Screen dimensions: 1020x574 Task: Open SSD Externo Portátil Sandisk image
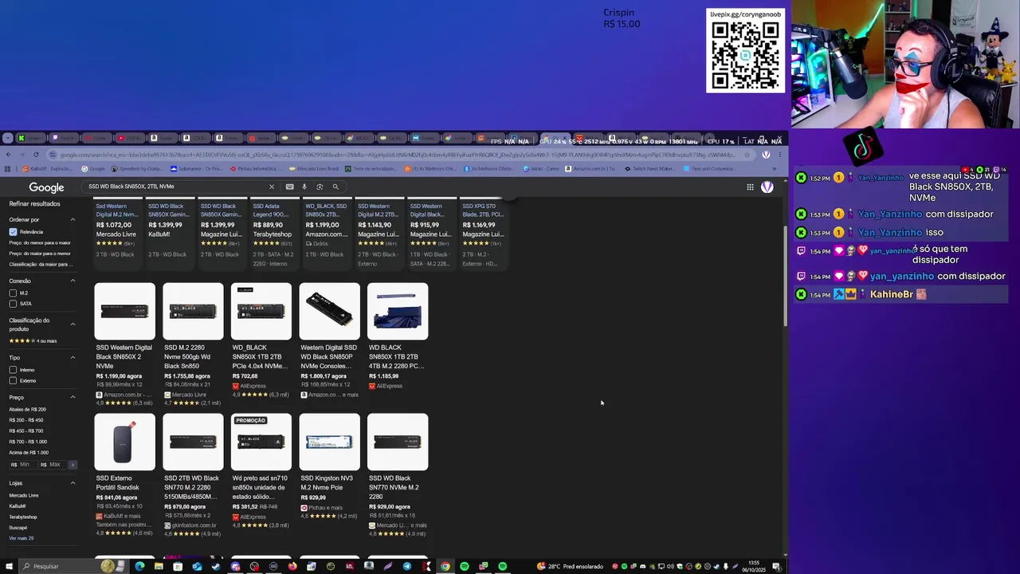click(125, 442)
